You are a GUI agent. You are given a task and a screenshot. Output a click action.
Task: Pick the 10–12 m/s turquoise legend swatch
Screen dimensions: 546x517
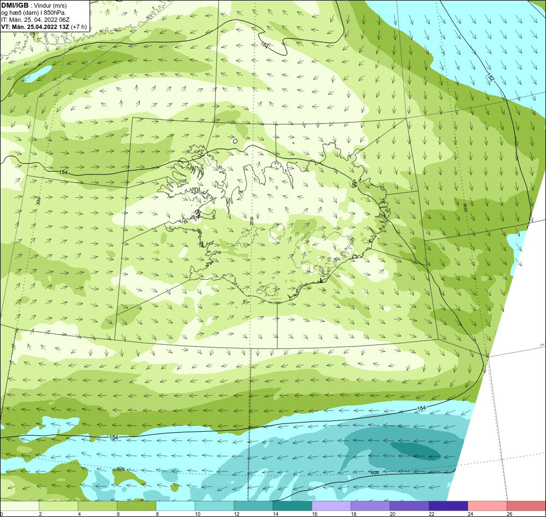click(215, 506)
